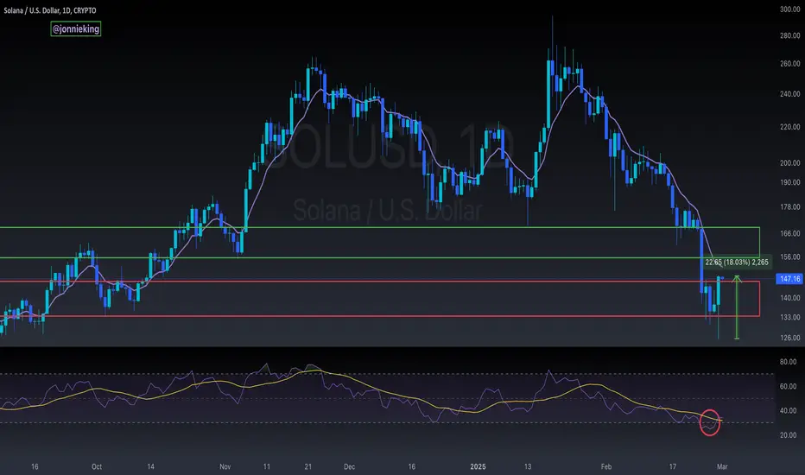Click the Nov date label on time axis
805x475 pixels.
[225, 466]
